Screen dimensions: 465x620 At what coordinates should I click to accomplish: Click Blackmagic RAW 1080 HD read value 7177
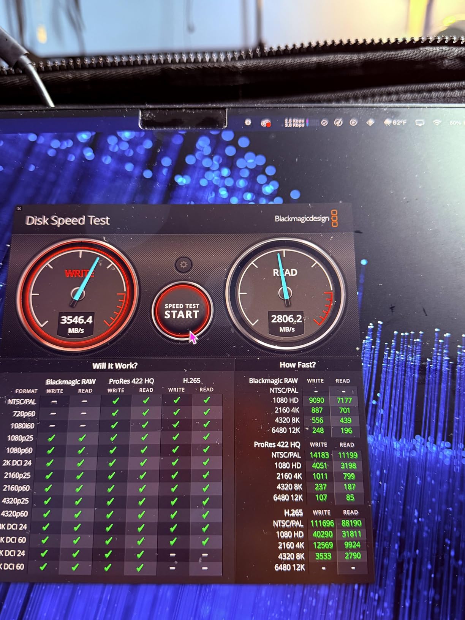[344, 400]
